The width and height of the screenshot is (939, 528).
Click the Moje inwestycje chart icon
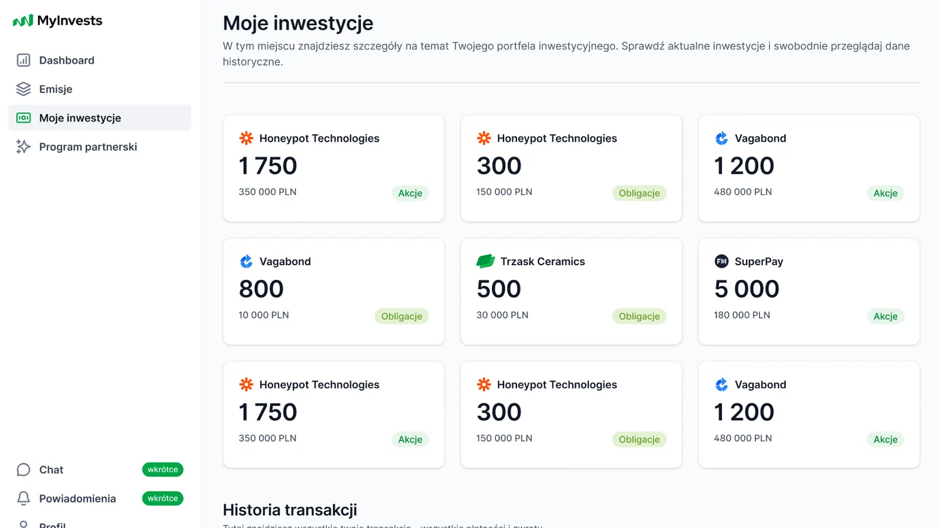point(22,117)
